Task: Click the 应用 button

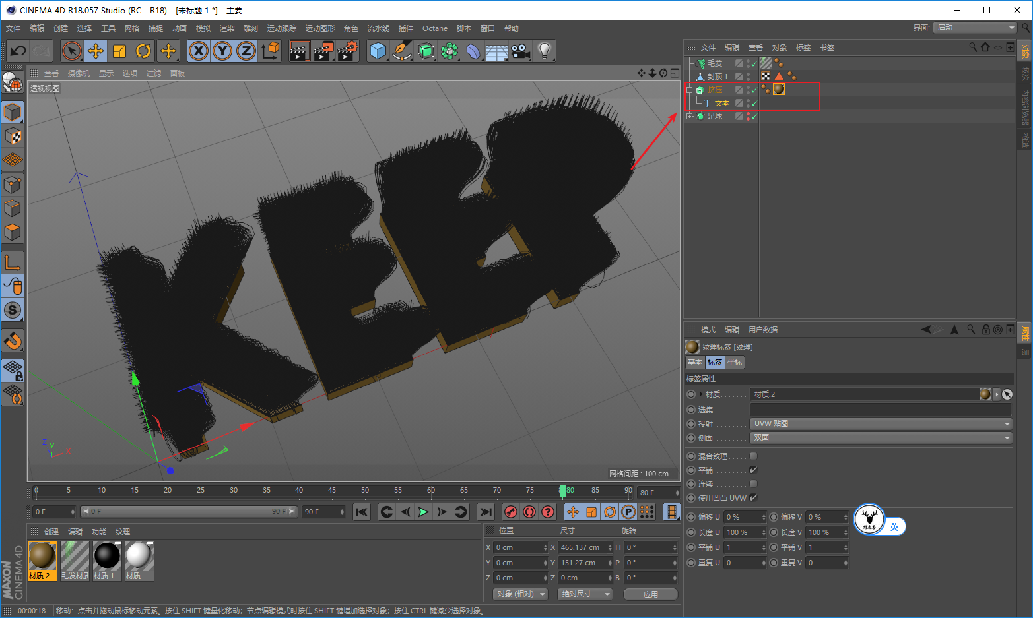Action: pos(651,594)
